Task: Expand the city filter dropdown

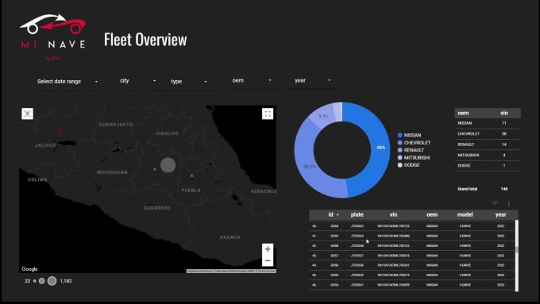Action: click(x=137, y=80)
